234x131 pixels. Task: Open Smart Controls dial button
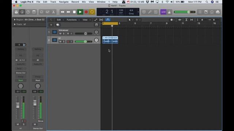[41, 12]
